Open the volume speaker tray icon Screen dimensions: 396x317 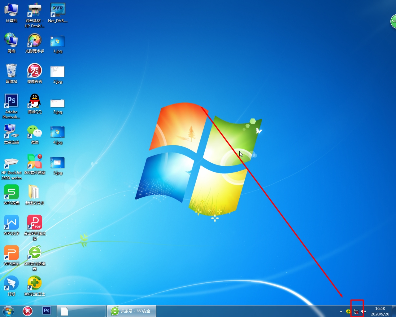coord(363,311)
